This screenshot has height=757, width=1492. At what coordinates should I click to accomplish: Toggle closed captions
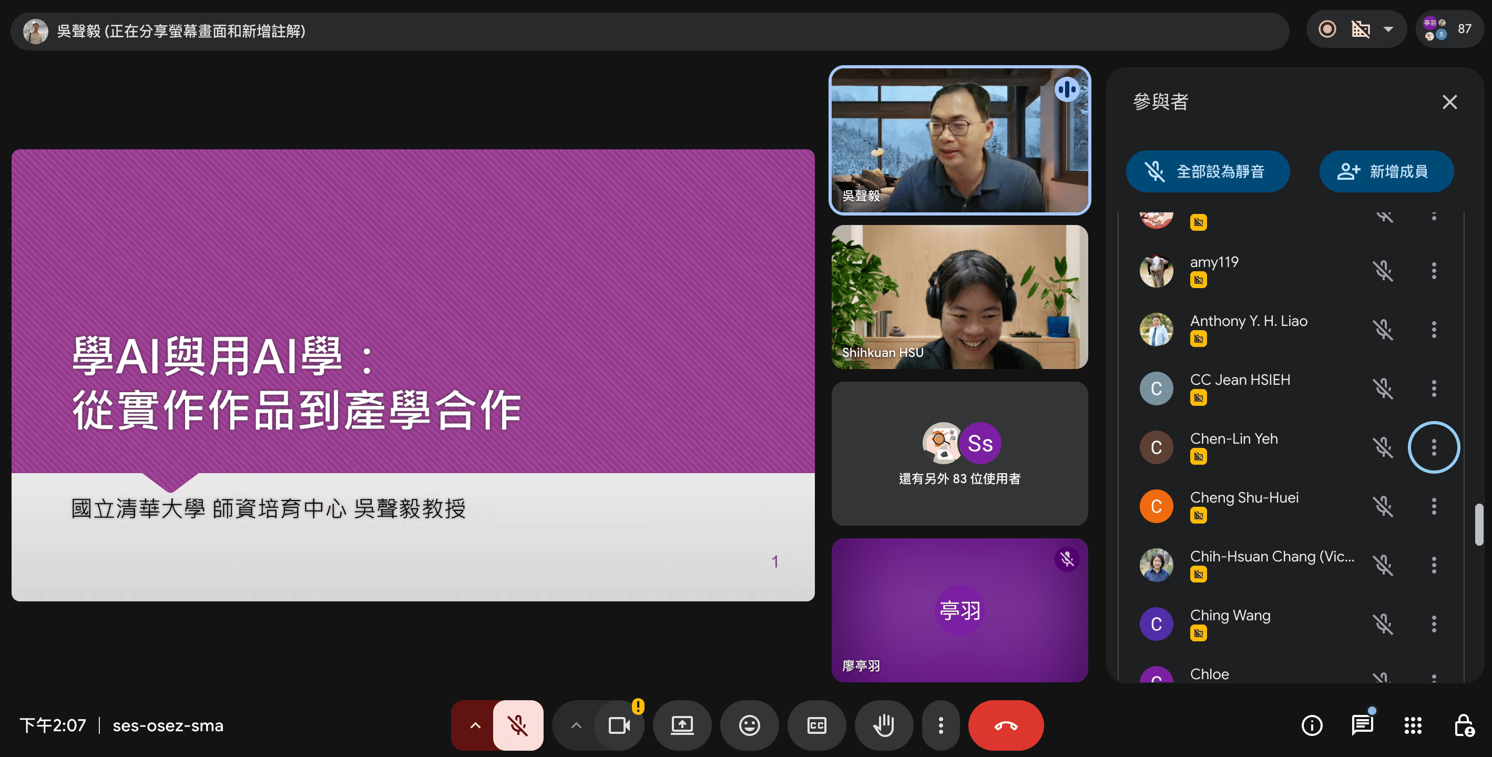[x=816, y=725]
